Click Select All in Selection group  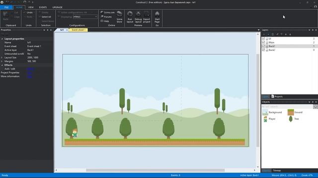point(45,17)
